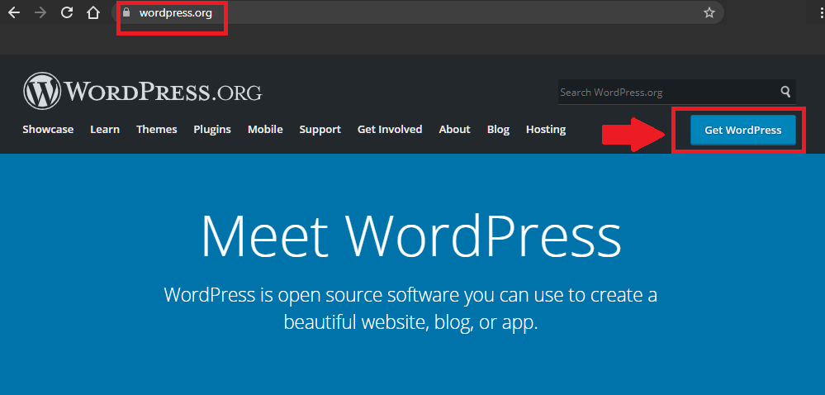Click the browser forward arrow

coord(40,12)
